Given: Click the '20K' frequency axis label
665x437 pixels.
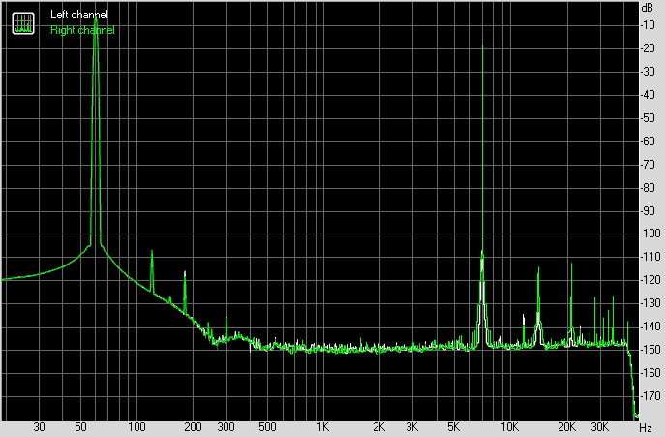Looking at the screenshot, I should tap(566, 426).
